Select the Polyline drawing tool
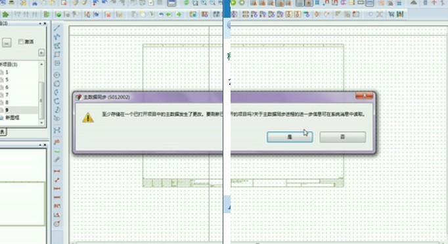 tap(57, 37)
